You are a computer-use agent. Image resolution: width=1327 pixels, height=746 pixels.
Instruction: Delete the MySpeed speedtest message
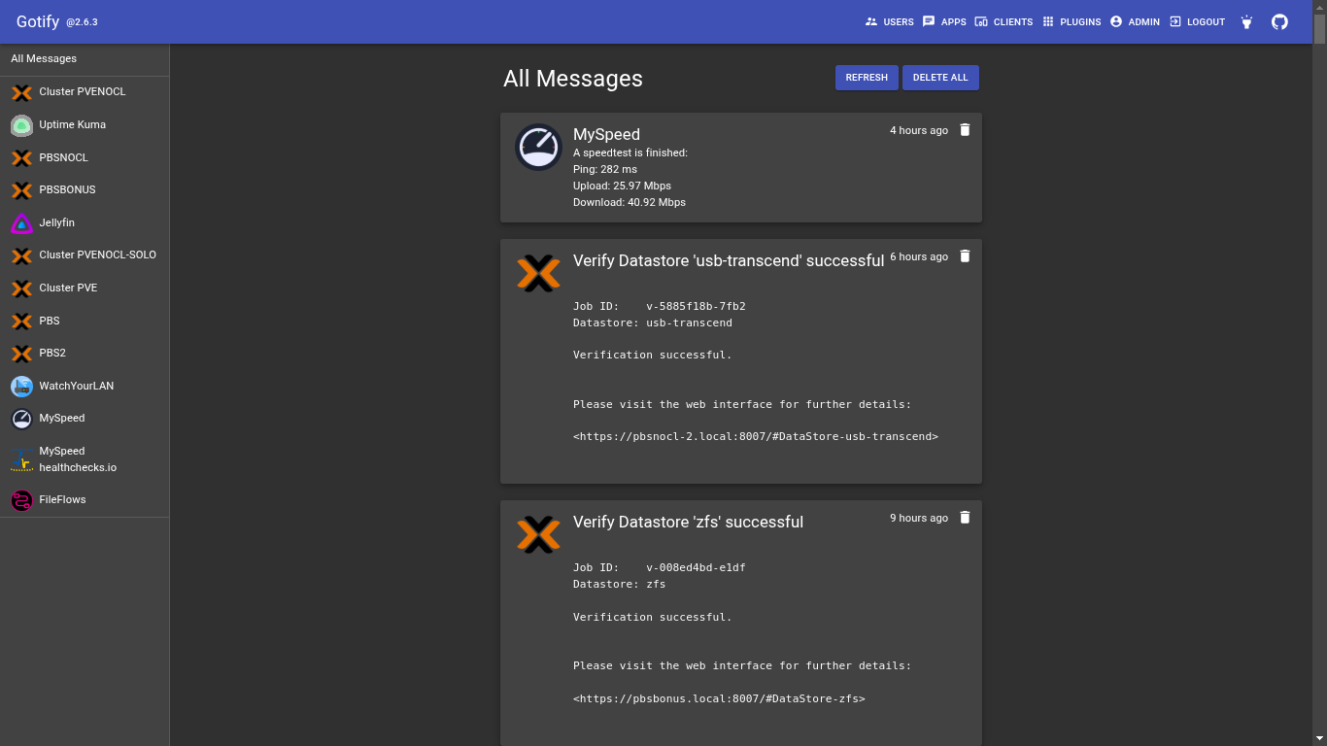(x=965, y=130)
